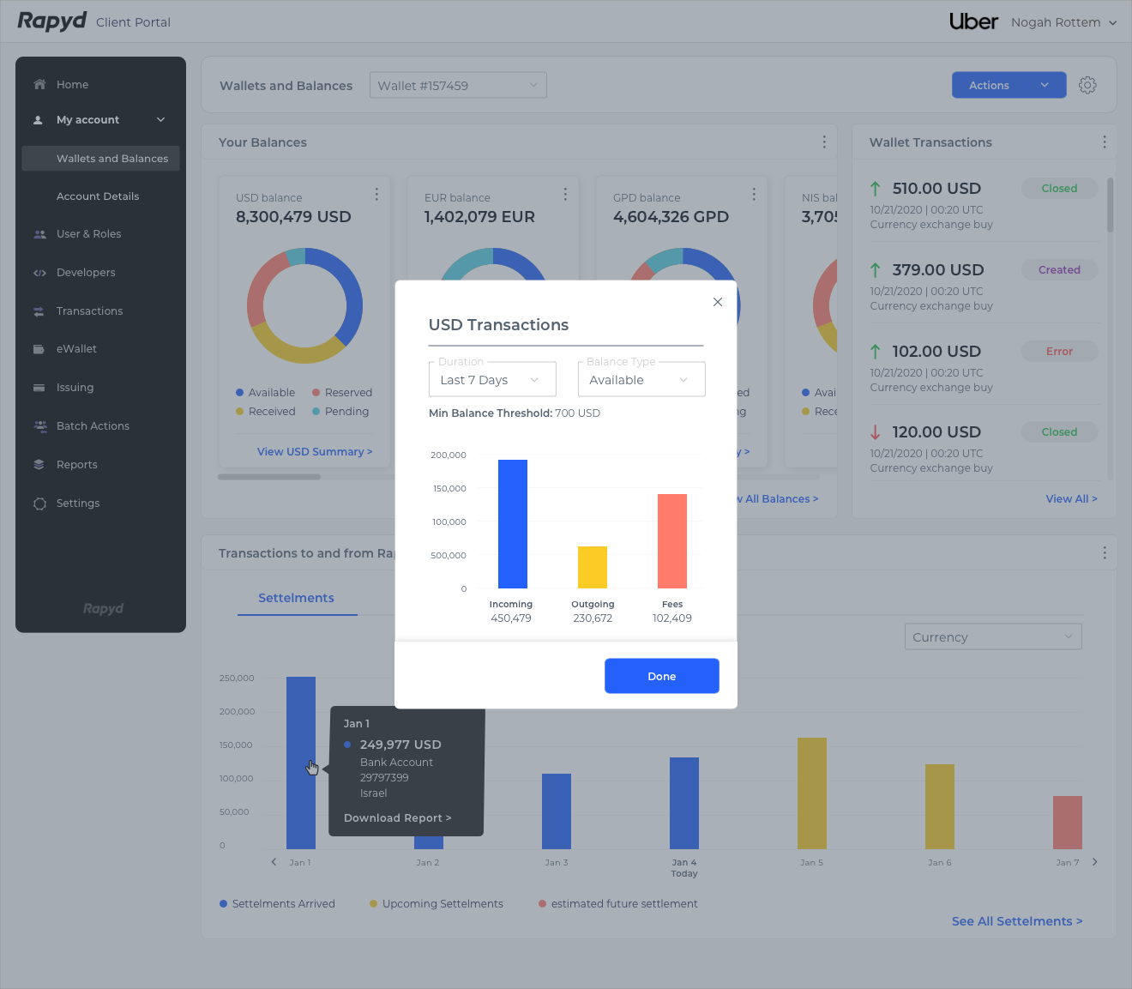Close the USD Transactions dialog
Viewport: 1132px width, 989px height.
(718, 302)
